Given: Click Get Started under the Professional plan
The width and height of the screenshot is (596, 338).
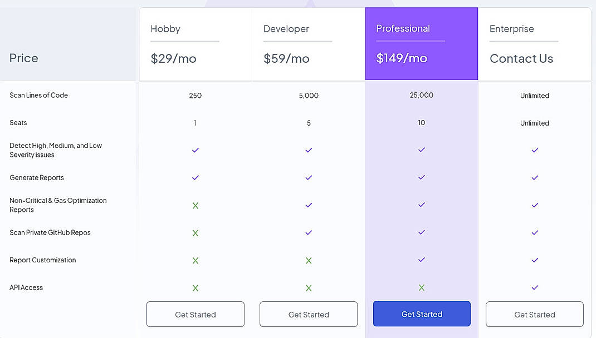Looking at the screenshot, I should (x=422, y=314).
